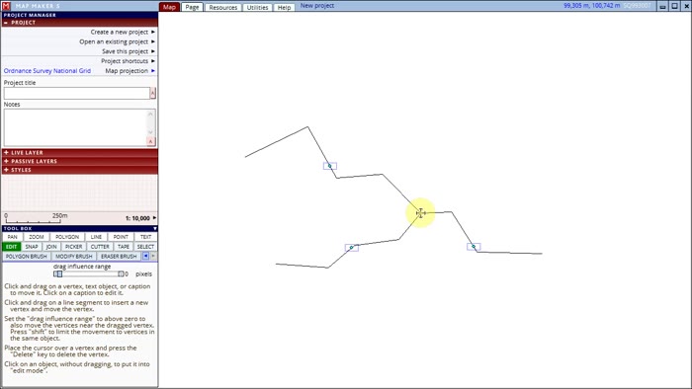The image size is (692, 389).
Task: Select the TEXT tool
Action: click(x=145, y=237)
